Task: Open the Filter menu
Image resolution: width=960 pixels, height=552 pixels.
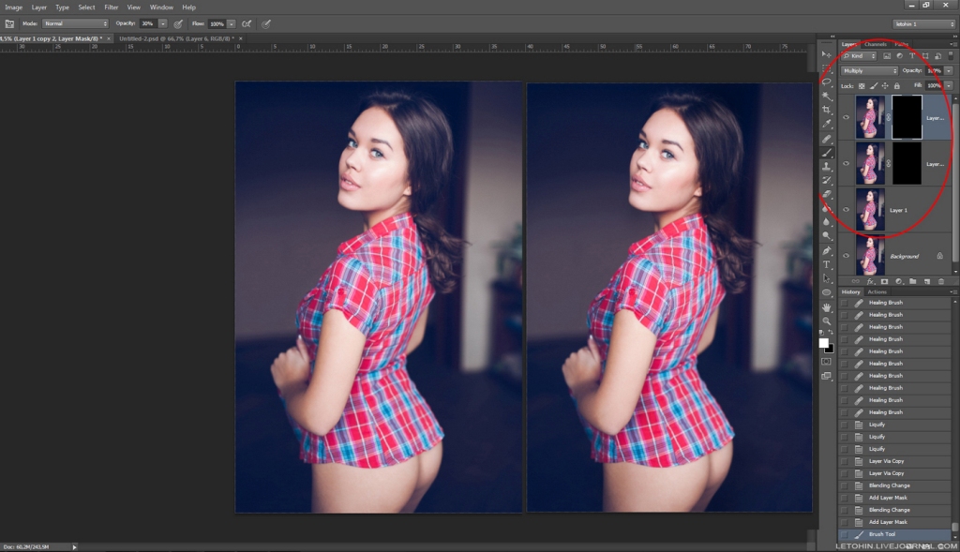Action: tap(112, 7)
